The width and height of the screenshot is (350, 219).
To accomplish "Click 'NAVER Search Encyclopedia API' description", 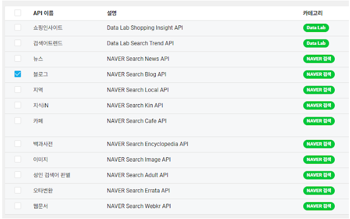I will click(148, 144).
